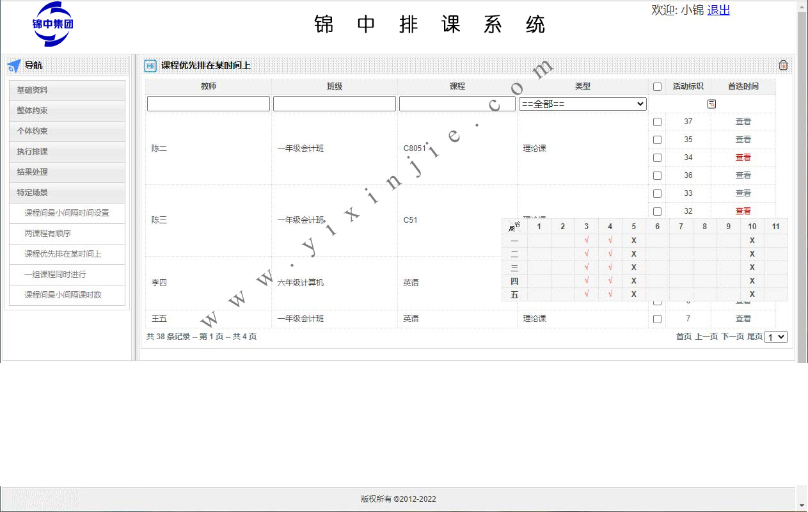The image size is (808, 512).
Task: Click the trash delete icon in panel header
Action: [x=783, y=65]
